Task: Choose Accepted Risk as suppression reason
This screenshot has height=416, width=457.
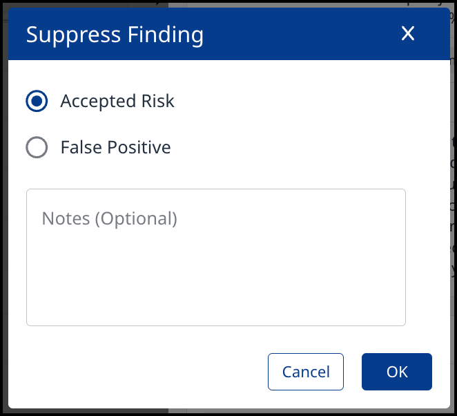Action: pyautogui.click(x=37, y=102)
